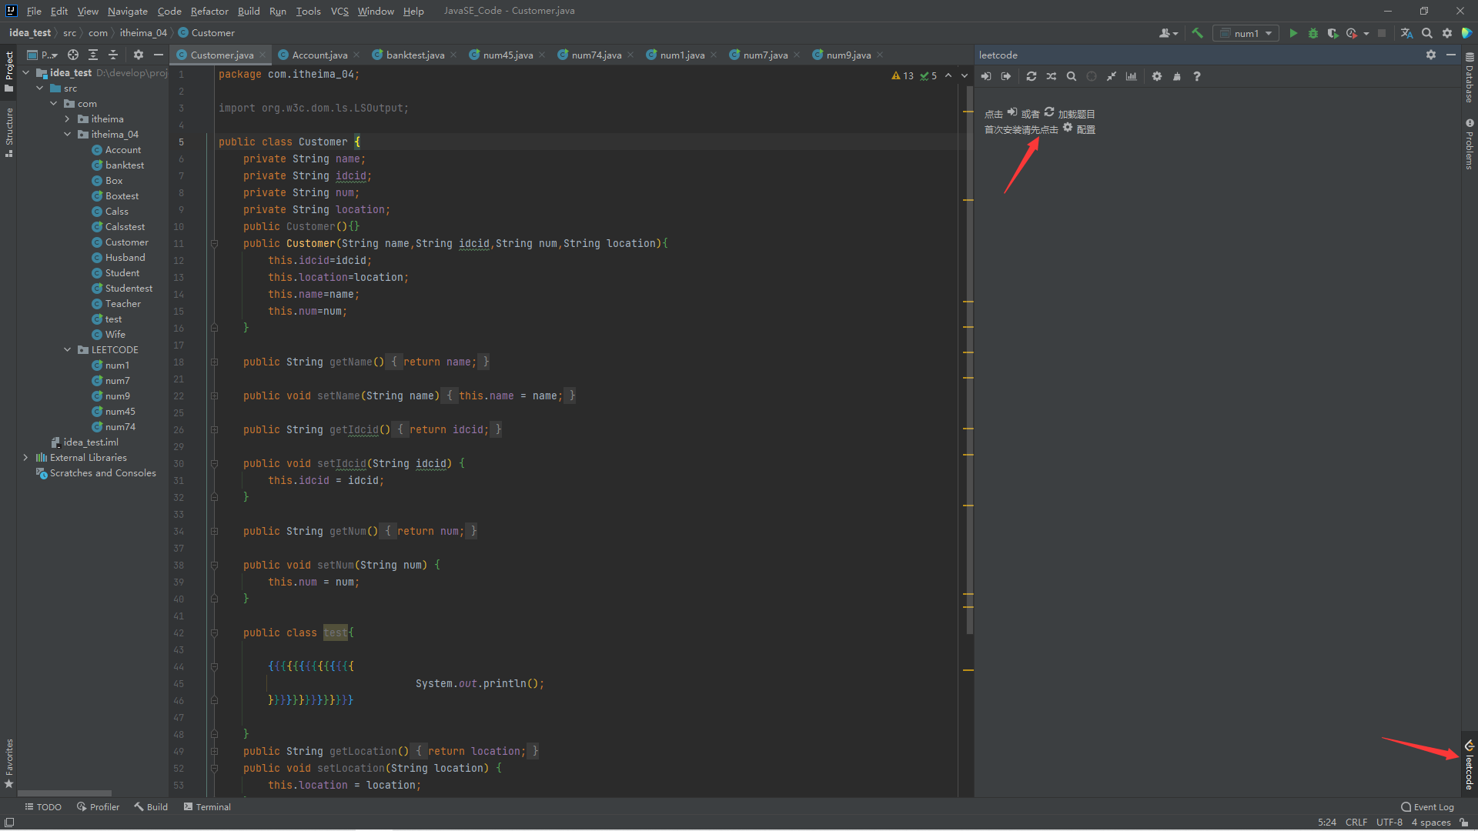Click the Project panel horizontal scrollbar
Screen dimensions: 1478x831
coord(65,793)
